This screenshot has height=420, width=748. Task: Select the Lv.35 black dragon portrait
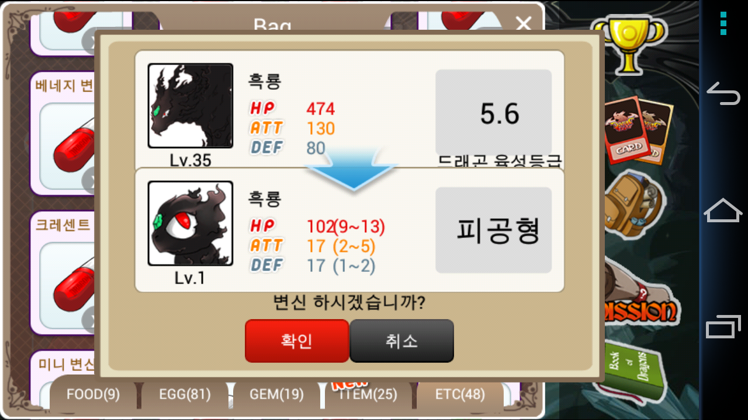[191, 106]
